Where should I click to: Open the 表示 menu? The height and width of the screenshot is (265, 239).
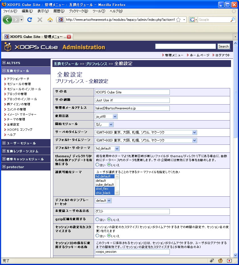(43, 11)
